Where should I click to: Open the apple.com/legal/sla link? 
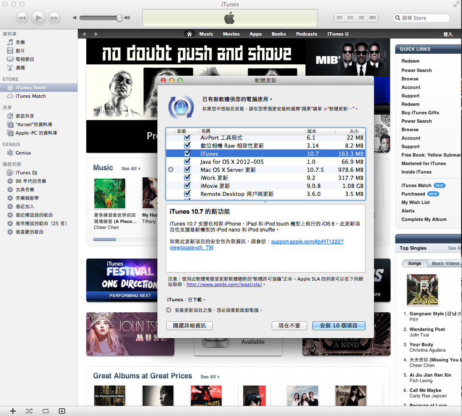pos(224,284)
